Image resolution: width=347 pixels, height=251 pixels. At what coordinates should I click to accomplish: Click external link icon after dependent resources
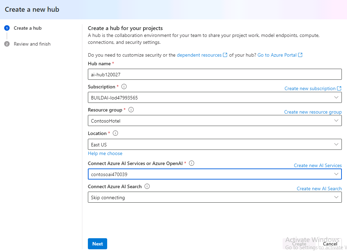pos(225,55)
